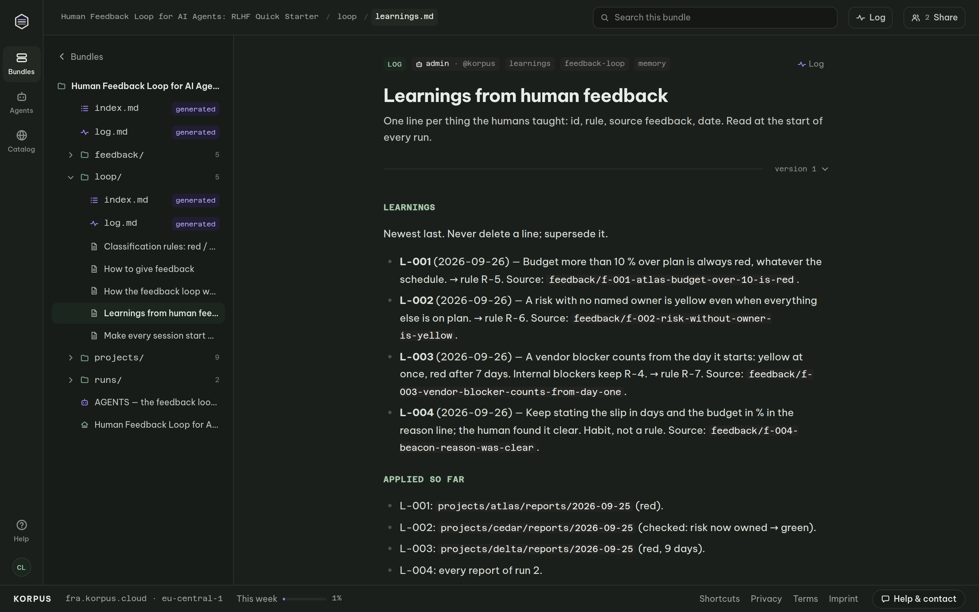979x612 pixels.
Task: Open the Shortcuts footer link
Action: [719, 599]
